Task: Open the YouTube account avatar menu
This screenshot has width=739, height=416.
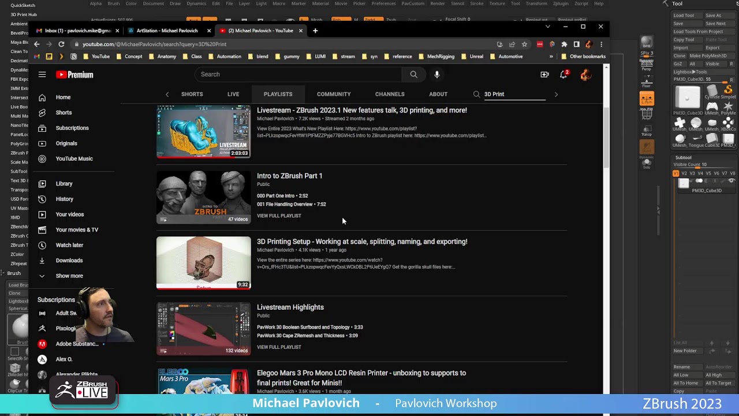Action: tap(585, 75)
